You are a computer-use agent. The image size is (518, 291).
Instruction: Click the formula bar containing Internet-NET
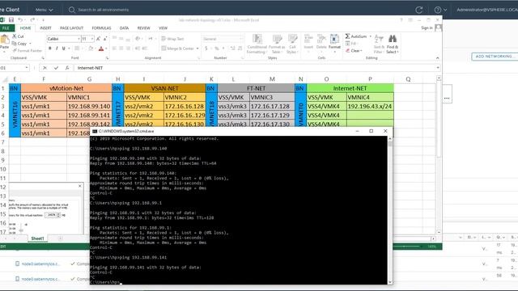255,68
